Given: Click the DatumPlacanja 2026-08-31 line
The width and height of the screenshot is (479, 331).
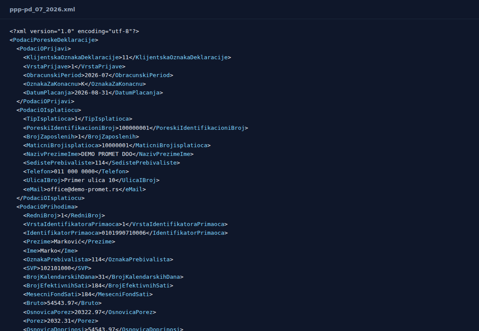Looking at the screenshot, I should (x=93, y=93).
